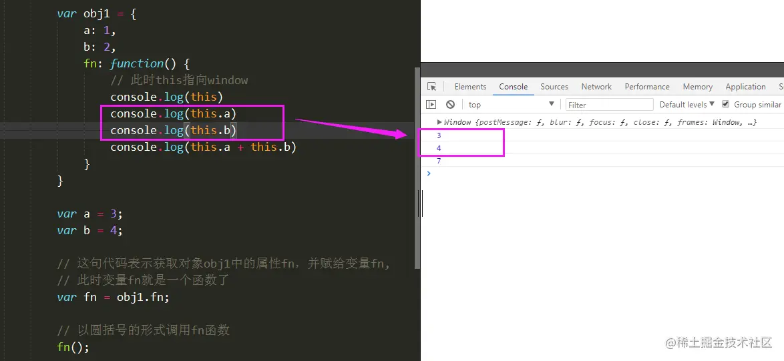
Task: Click the 'console.log(this)' line
Action: click(166, 97)
